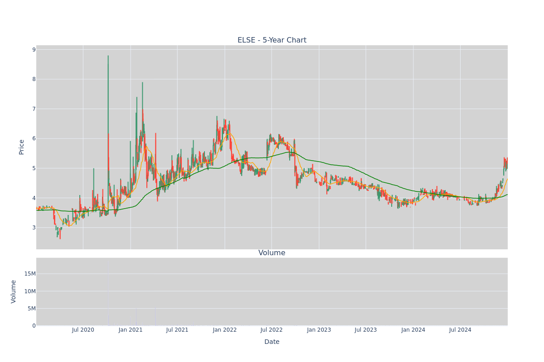
Task: Click the 'Jan 2021' date tick
Action: pos(131,330)
